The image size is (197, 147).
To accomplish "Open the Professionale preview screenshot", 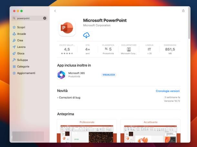I will point(87,131).
